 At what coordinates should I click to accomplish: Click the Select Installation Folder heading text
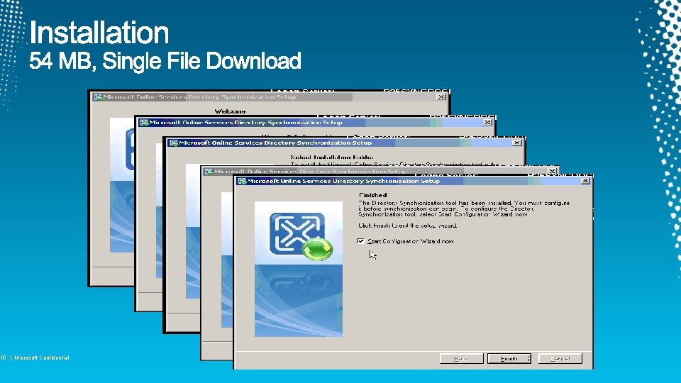point(331,157)
